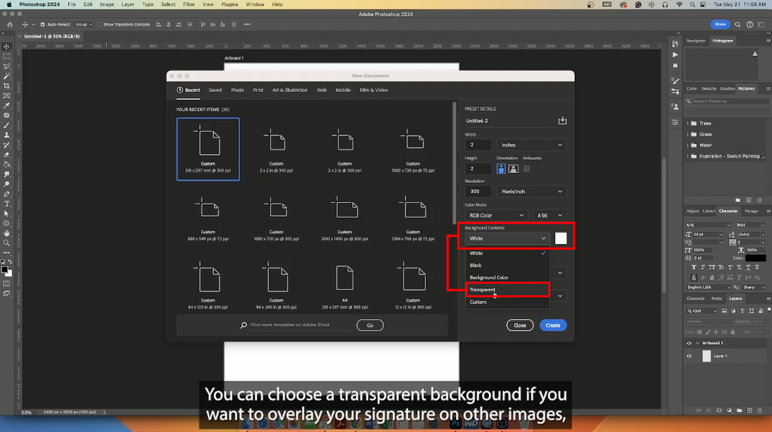Select the Paint Bucket tool

point(6,165)
